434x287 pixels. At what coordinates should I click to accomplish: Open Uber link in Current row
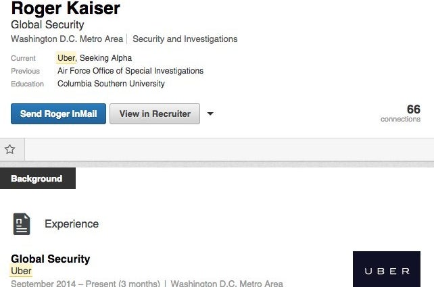[x=66, y=58]
